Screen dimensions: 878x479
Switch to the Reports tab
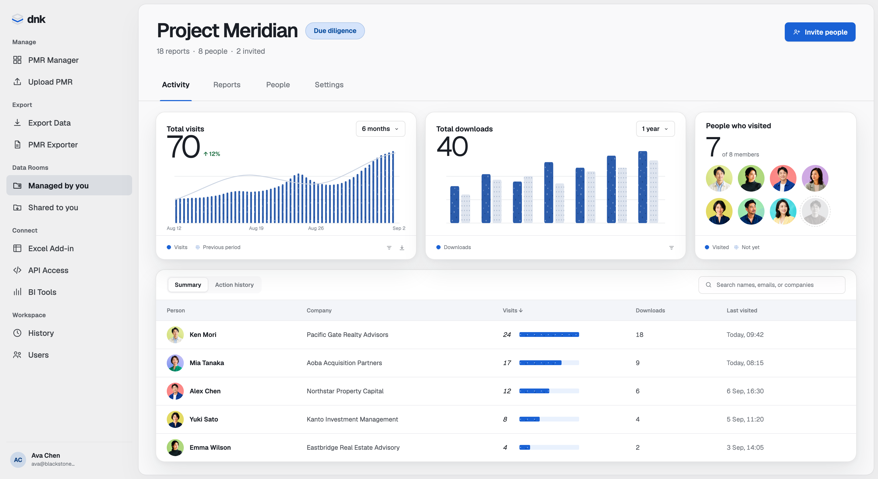point(227,85)
